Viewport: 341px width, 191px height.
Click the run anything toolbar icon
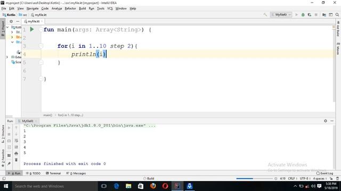click(330, 15)
